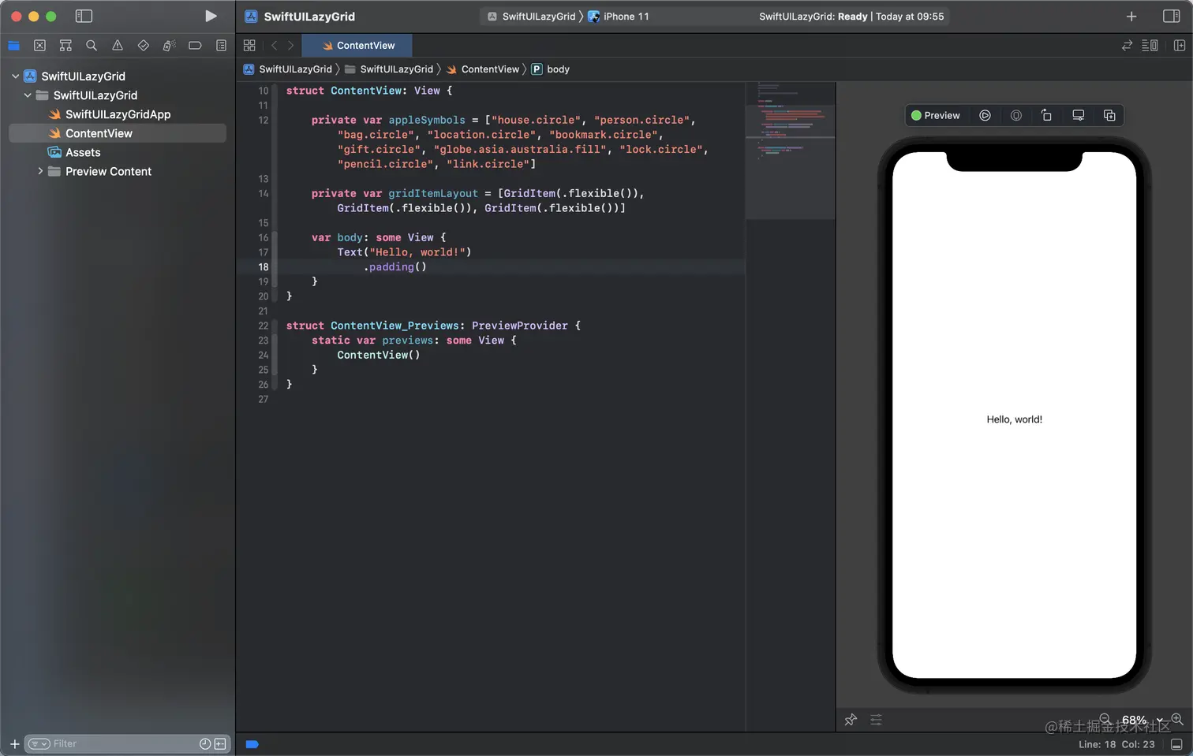The image size is (1193, 756).
Task: Focus the navigator Filter field
Action: [122, 743]
